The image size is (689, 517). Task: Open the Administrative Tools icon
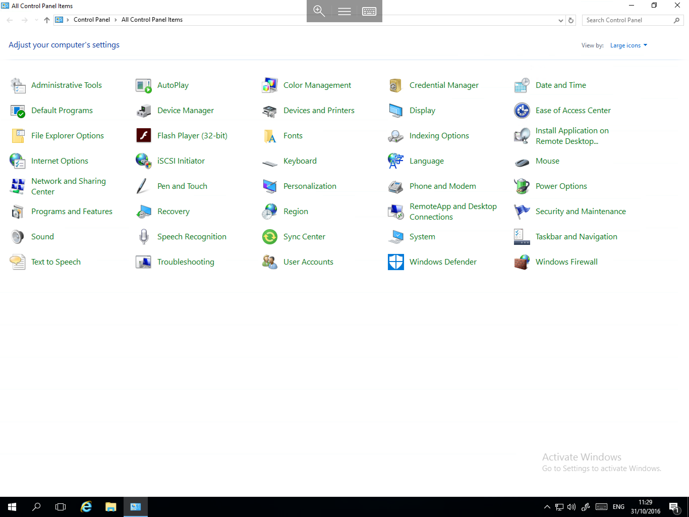tap(18, 85)
